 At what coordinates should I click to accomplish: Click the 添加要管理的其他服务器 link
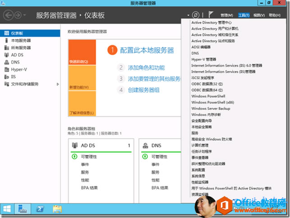[x=154, y=79]
